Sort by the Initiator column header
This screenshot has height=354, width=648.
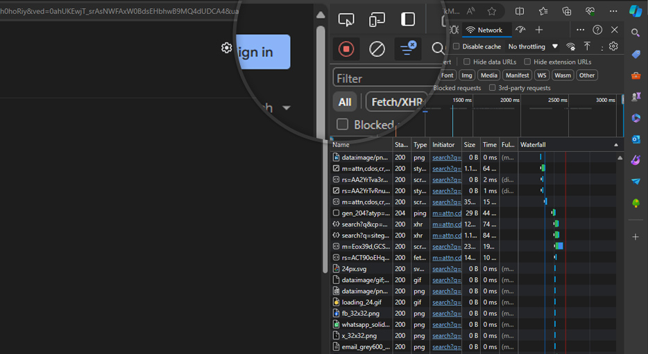445,145
